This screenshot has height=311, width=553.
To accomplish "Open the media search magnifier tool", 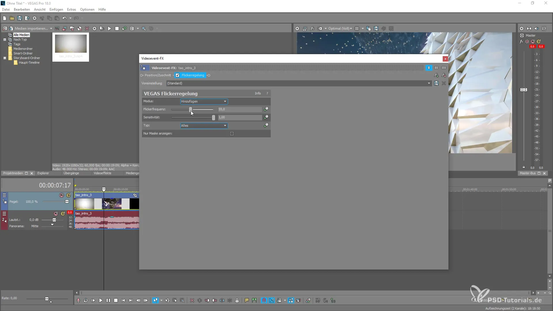I will click(x=144, y=29).
